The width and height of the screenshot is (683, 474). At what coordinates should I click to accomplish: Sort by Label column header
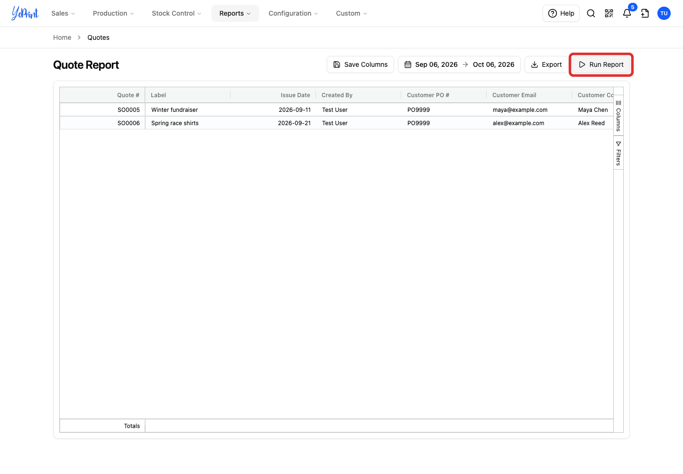click(188, 95)
